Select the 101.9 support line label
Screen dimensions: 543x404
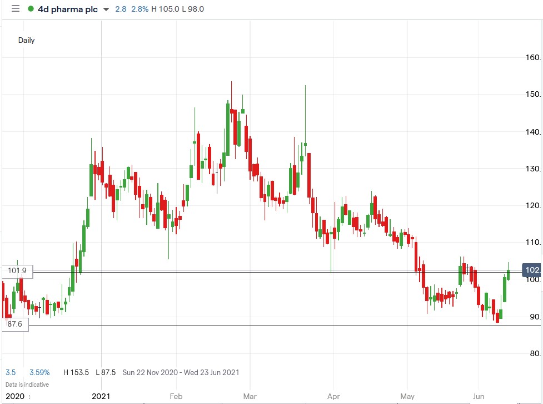pyautogui.click(x=17, y=271)
